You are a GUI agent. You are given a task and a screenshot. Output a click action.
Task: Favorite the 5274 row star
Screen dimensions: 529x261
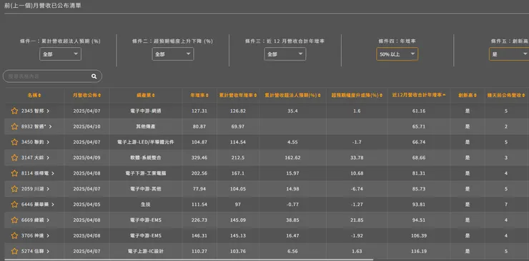tap(14, 251)
